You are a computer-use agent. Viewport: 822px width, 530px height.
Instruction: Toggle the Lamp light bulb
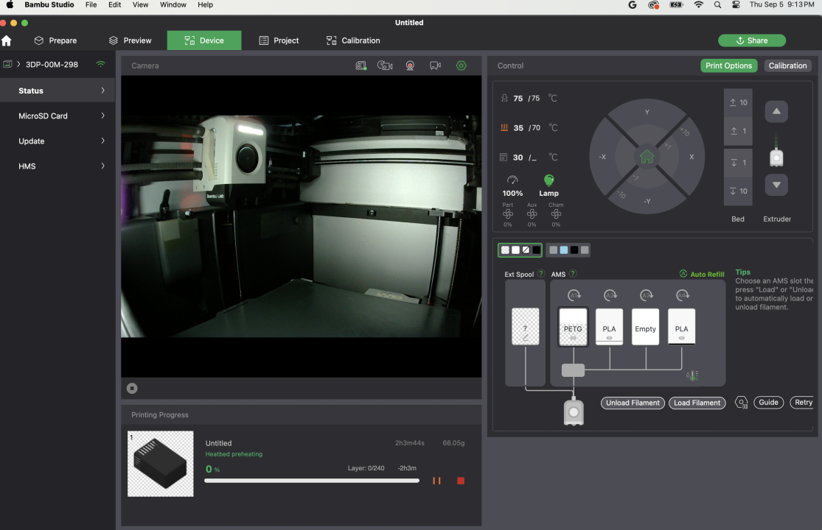548,180
